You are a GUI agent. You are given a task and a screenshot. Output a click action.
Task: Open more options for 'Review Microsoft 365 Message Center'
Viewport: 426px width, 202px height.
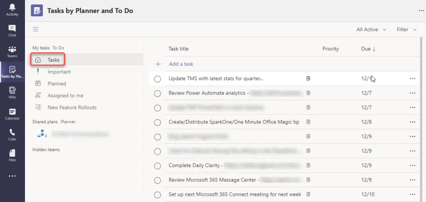click(412, 180)
